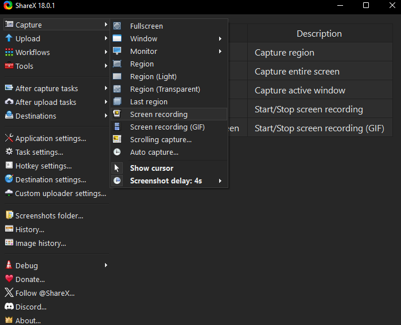Expand the Monitor capture submenu arrow
The height and width of the screenshot is (325, 401).
click(x=220, y=51)
